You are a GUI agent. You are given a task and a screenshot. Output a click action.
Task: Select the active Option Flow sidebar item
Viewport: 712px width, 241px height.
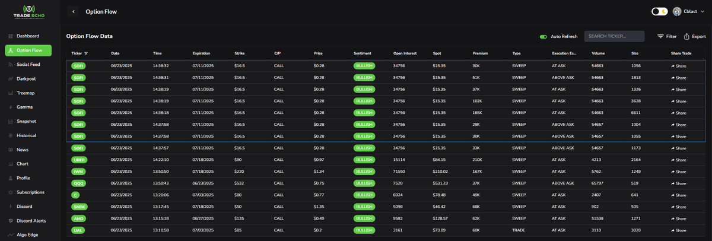pos(28,50)
